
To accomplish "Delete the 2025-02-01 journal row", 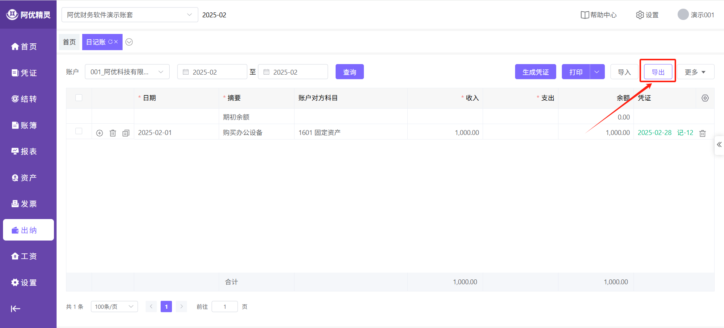I will pos(113,133).
